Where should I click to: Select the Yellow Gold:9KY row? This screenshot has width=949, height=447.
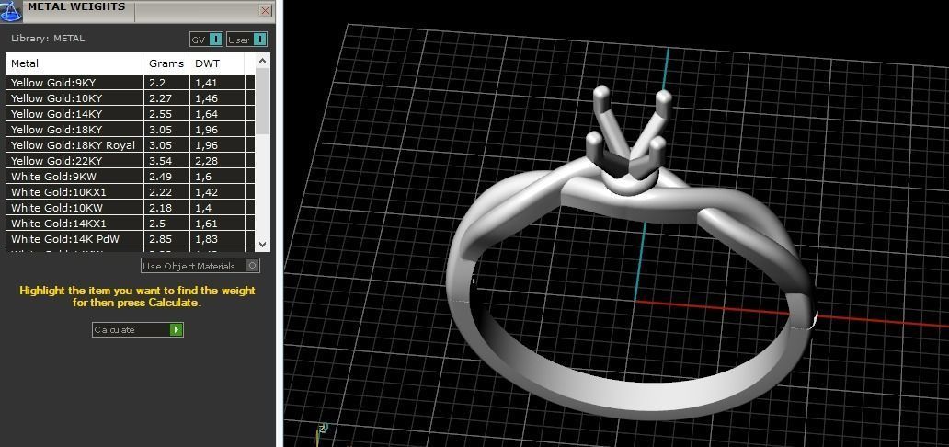(130, 83)
